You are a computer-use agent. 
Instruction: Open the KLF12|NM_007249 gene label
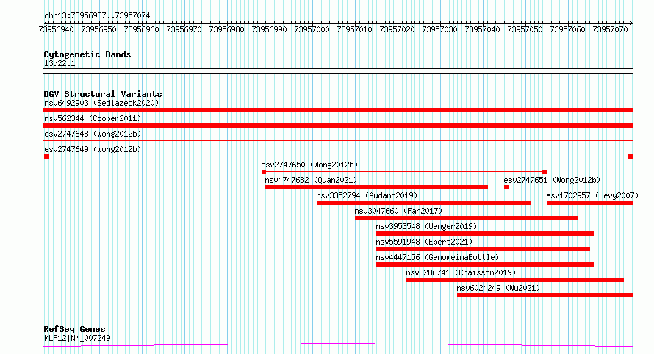coord(77,338)
